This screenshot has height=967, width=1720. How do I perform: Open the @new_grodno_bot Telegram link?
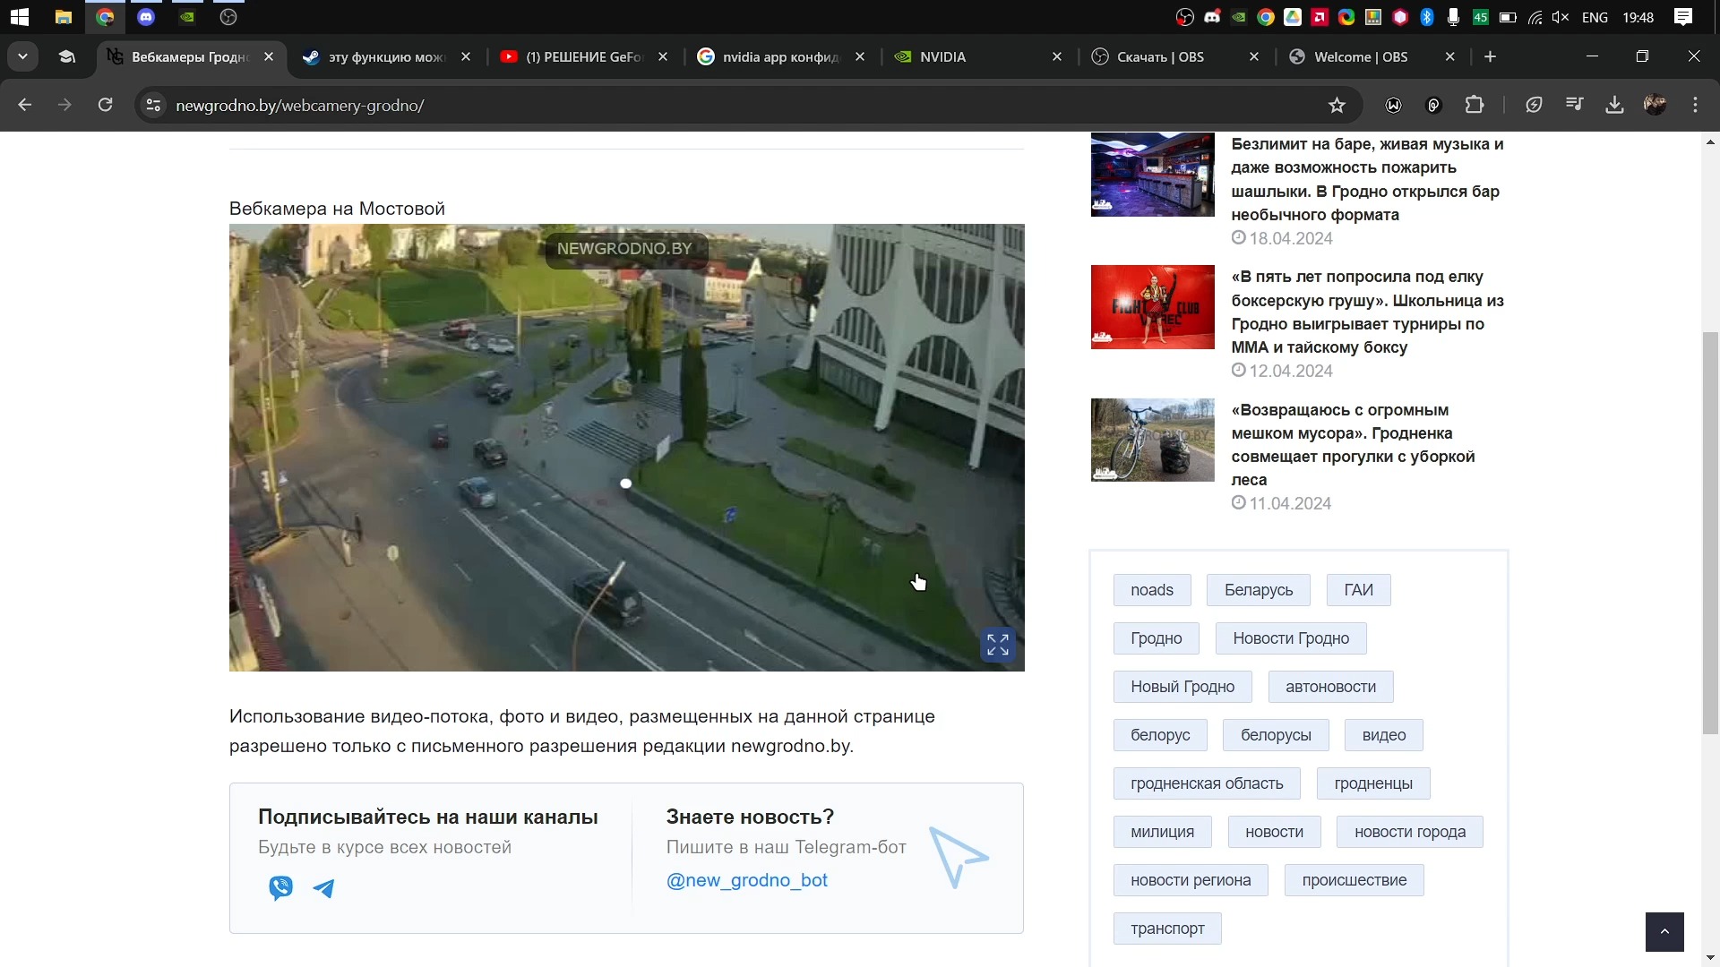point(747,880)
